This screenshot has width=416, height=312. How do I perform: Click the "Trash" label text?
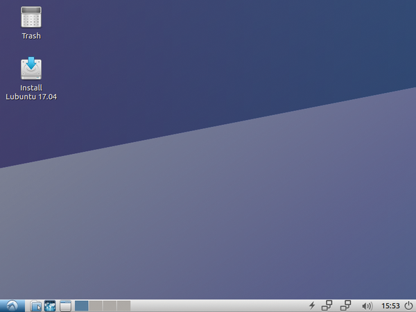click(x=31, y=36)
